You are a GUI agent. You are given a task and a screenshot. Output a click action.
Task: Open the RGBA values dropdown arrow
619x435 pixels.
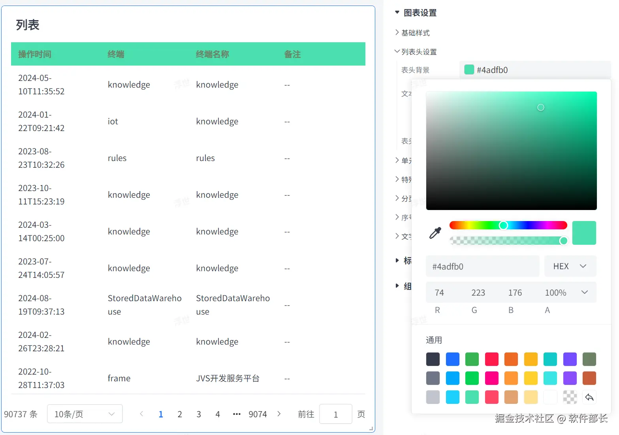point(585,292)
